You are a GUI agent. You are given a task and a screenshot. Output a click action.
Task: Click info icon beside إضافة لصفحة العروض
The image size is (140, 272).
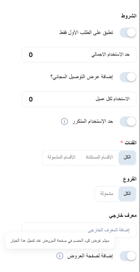click(60, 256)
